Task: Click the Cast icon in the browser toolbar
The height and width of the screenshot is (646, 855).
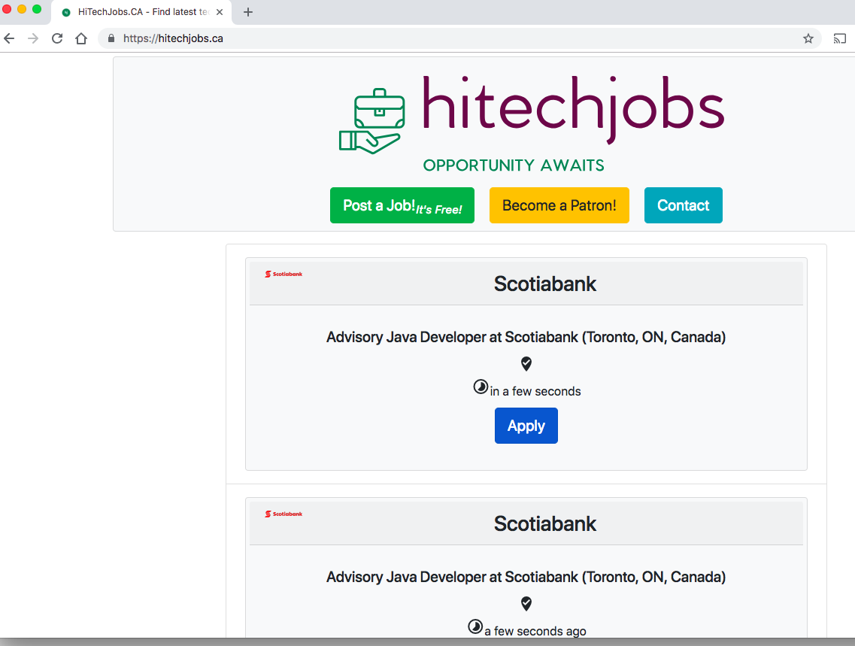Action: click(x=840, y=38)
